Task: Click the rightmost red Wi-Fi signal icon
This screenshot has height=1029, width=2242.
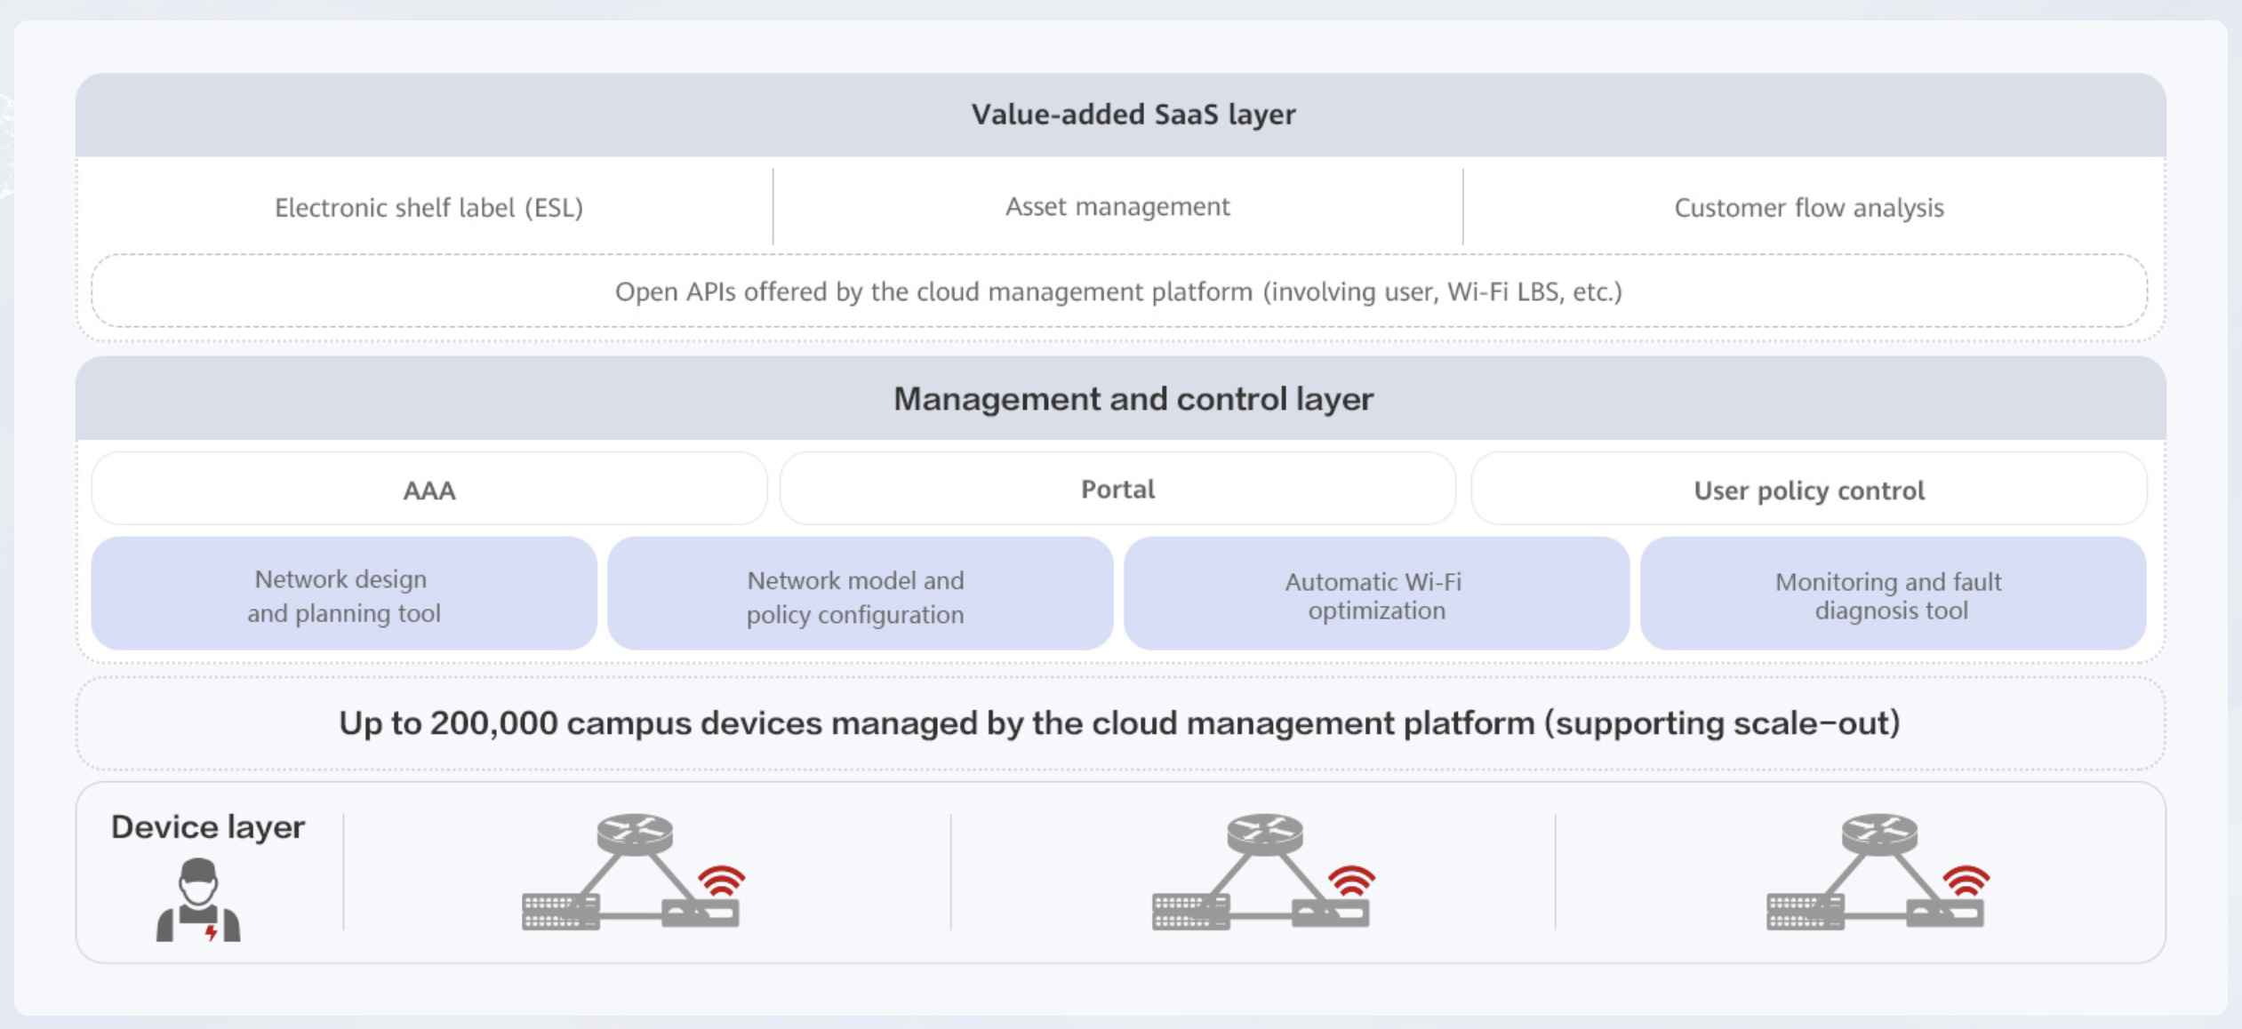Action: [x=1966, y=881]
